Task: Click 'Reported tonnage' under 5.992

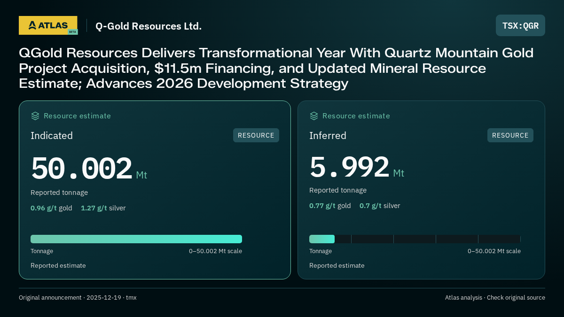Action: pos(338,190)
